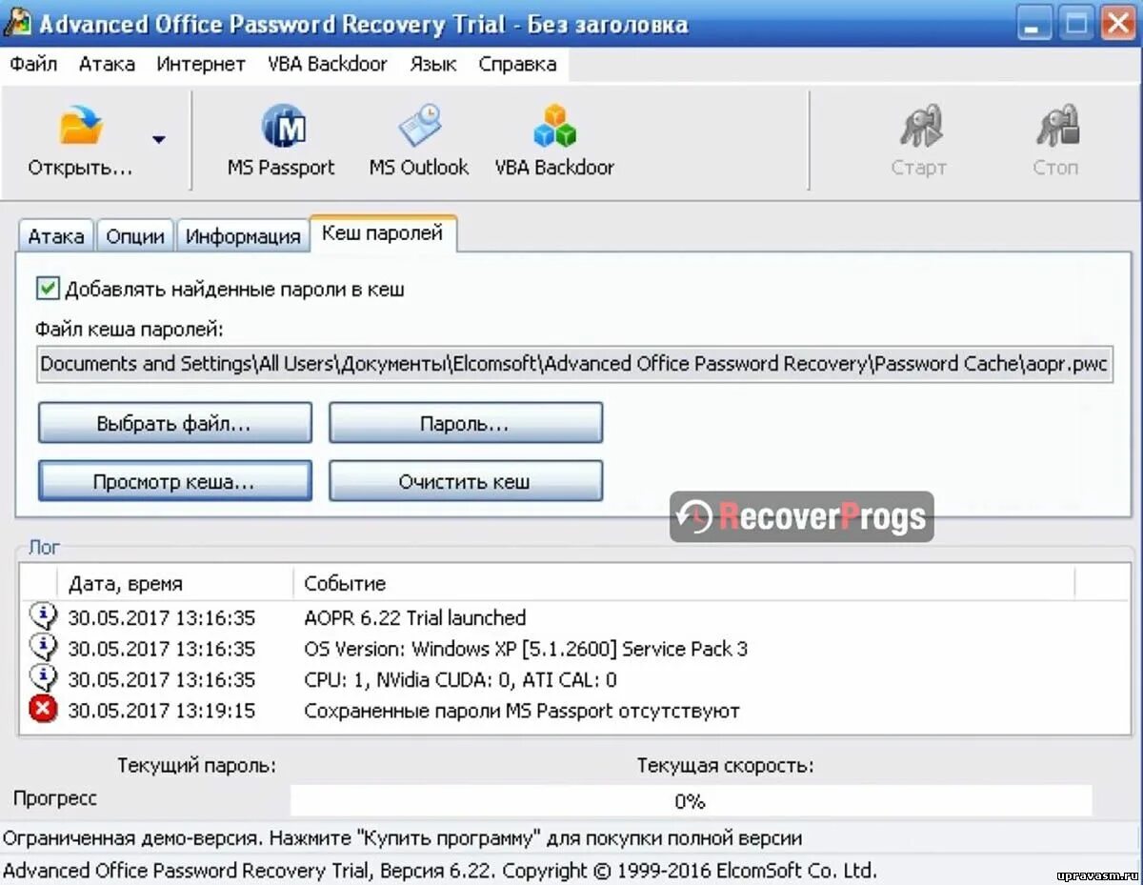Screen dimensions: 1143x885
Task: Click the 0% progress bar
Action: click(691, 801)
